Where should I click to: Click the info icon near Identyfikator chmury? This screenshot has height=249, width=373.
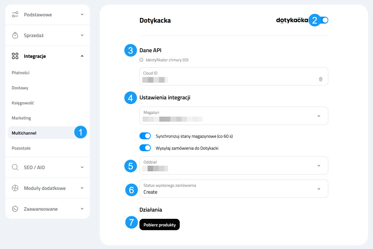click(142, 60)
